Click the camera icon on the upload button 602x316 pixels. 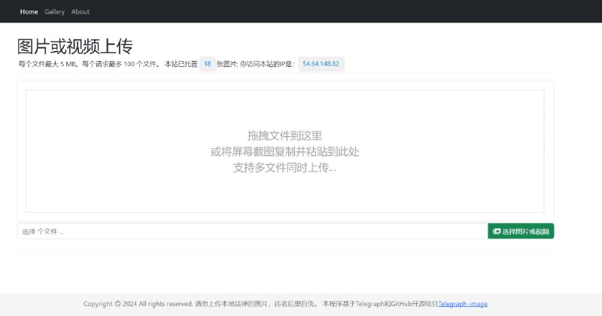pos(497,232)
